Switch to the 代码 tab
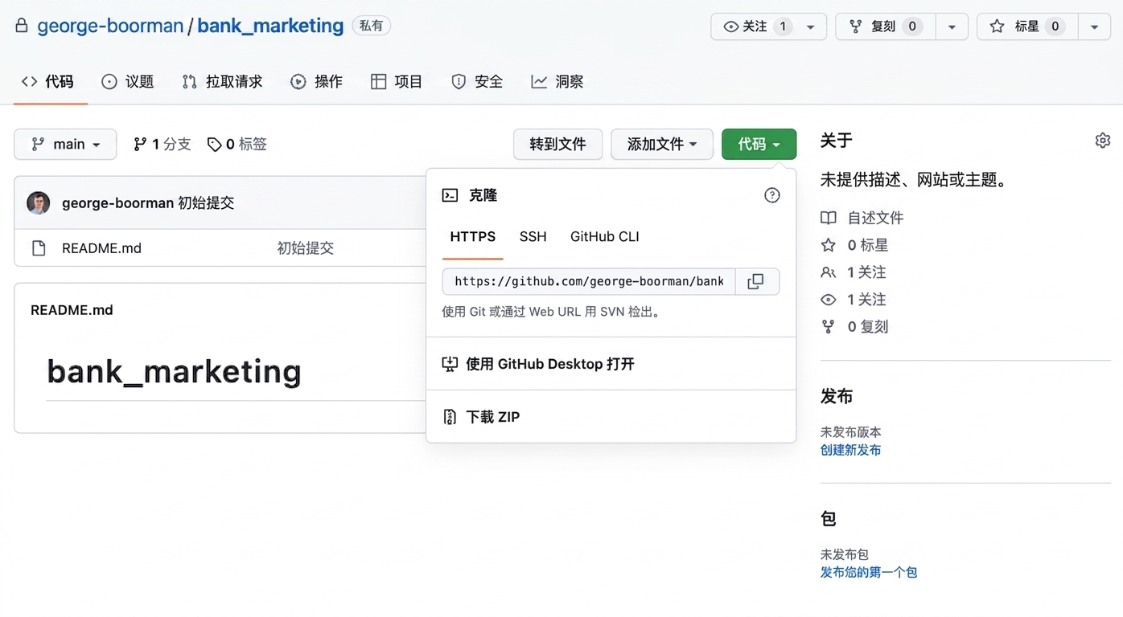1123x617 pixels. pyautogui.click(x=47, y=81)
